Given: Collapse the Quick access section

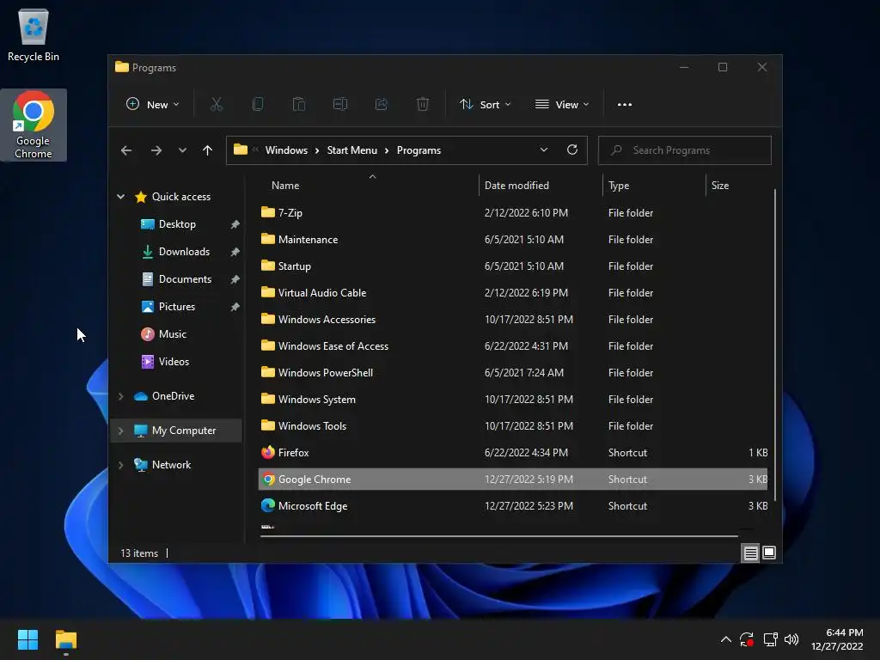Looking at the screenshot, I should tap(120, 197).
